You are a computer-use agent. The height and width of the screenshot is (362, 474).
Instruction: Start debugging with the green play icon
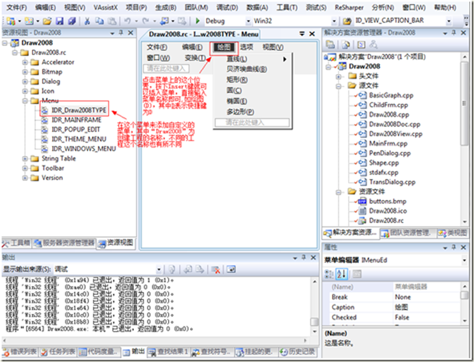click(x=198, y=21)
